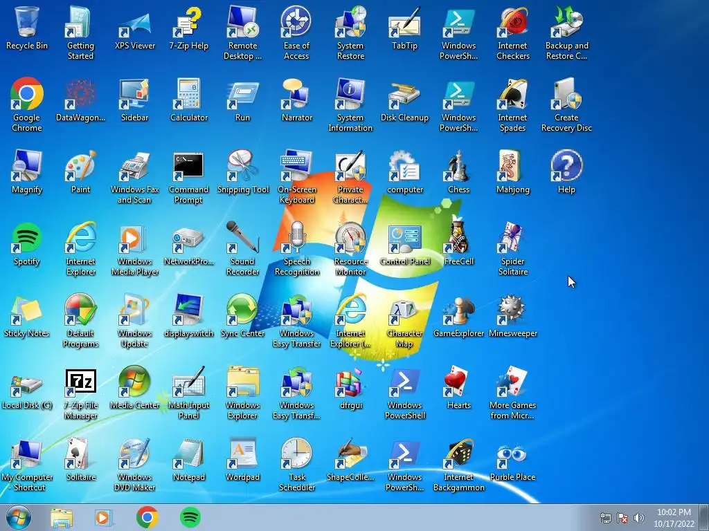Click the Create Recovery Disc icon
The height and width of the screenshot is (531, 709).
(x=566, y=104)
